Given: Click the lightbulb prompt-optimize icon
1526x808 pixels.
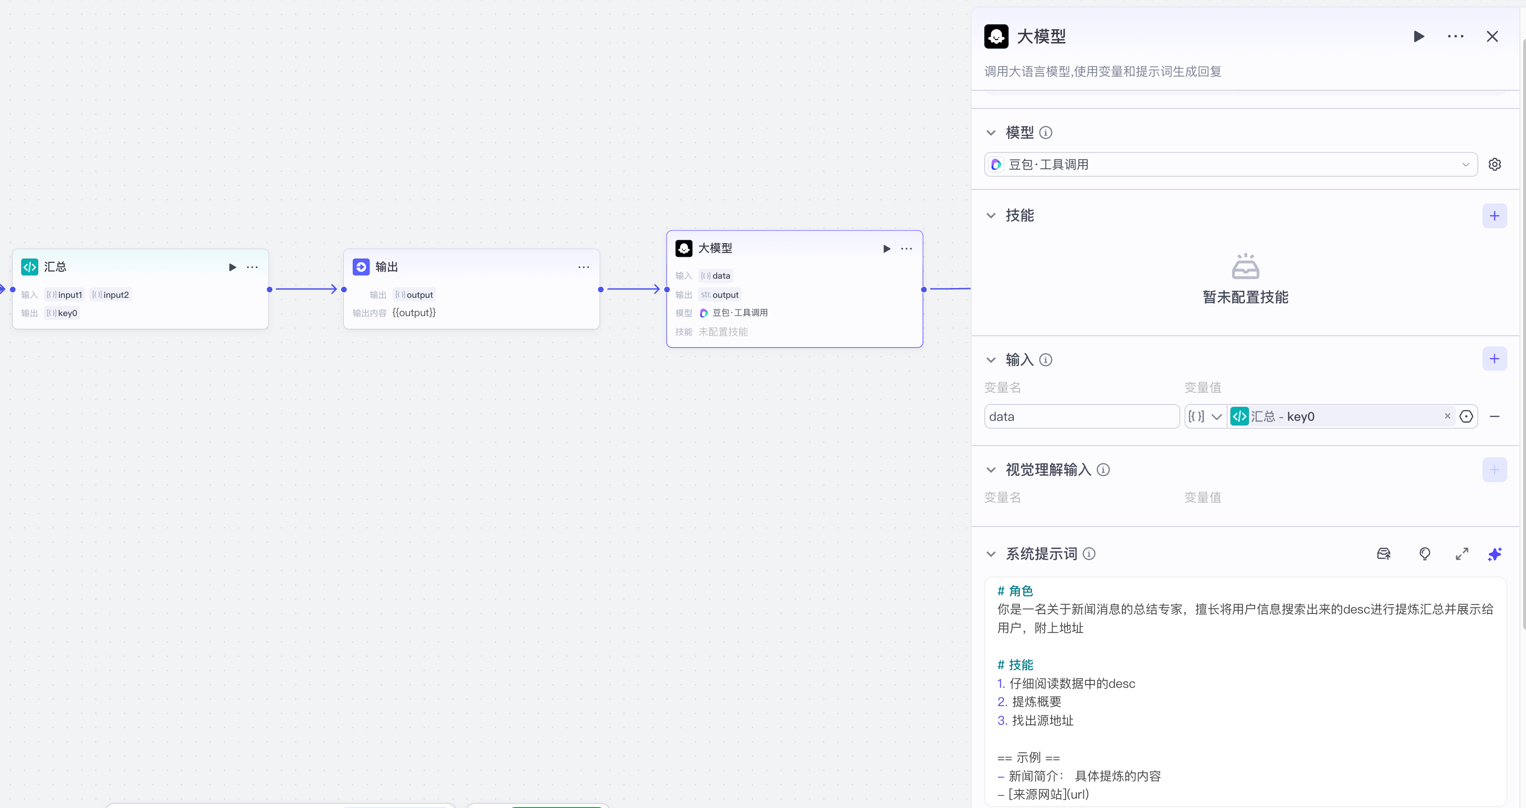Looking at the screenshot, I should pyautogui.click(x=1424, y=554).
